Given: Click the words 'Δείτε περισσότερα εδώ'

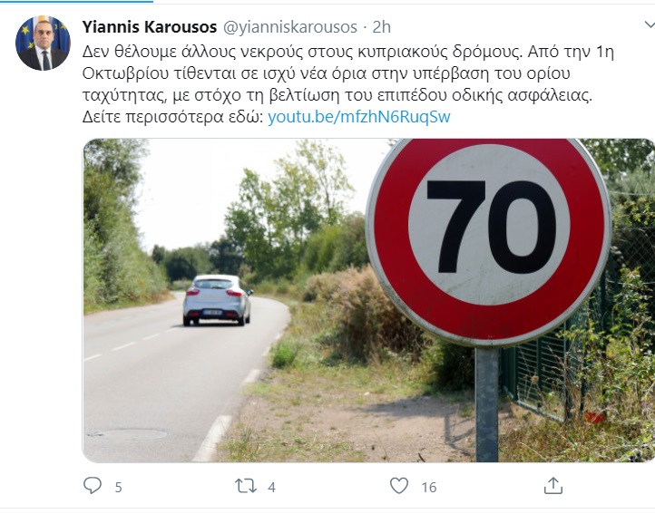Looking at the screenshot, I should pos(172,117).
